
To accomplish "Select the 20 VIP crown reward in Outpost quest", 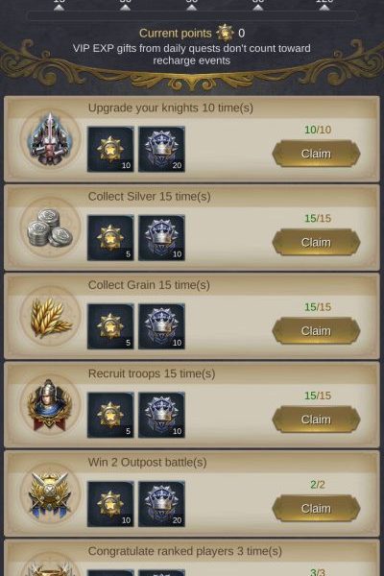I will [161, 504].
